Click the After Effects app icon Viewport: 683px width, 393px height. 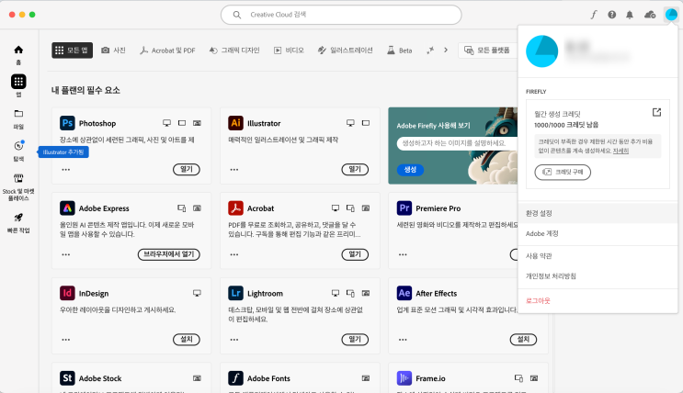point(404,293)
